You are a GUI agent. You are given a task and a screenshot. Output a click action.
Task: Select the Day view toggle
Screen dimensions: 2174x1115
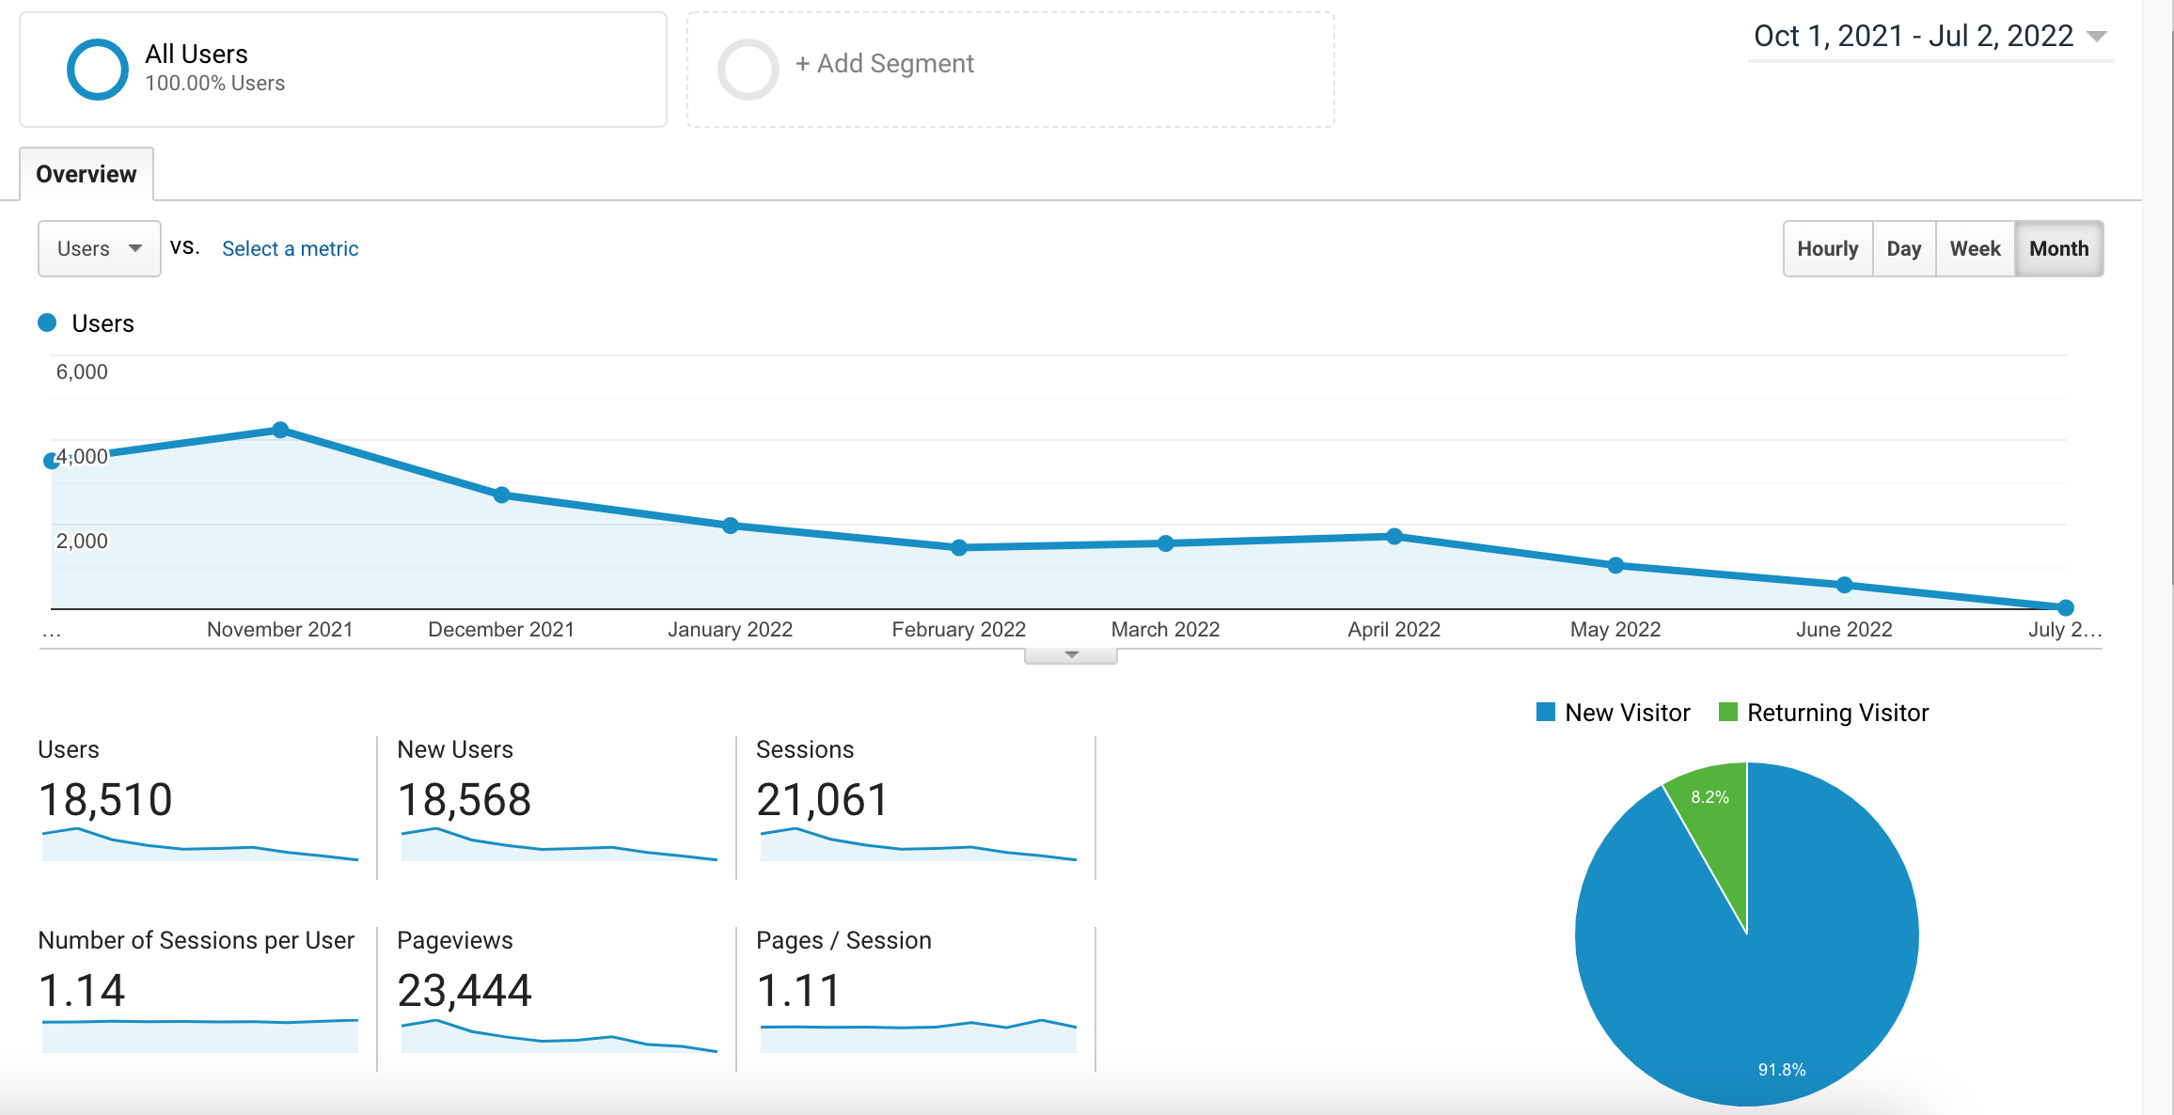[x=1904, y=249]
